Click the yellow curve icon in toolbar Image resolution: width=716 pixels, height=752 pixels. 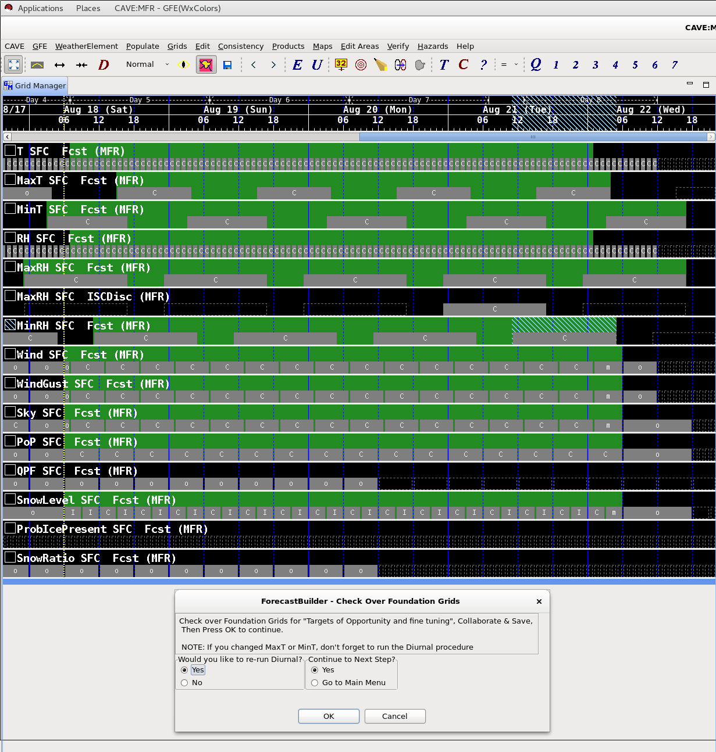click(x=37, y=65)
